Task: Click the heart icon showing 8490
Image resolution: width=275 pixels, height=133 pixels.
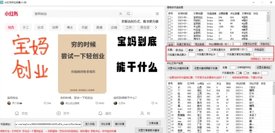Action: [97, 103]
